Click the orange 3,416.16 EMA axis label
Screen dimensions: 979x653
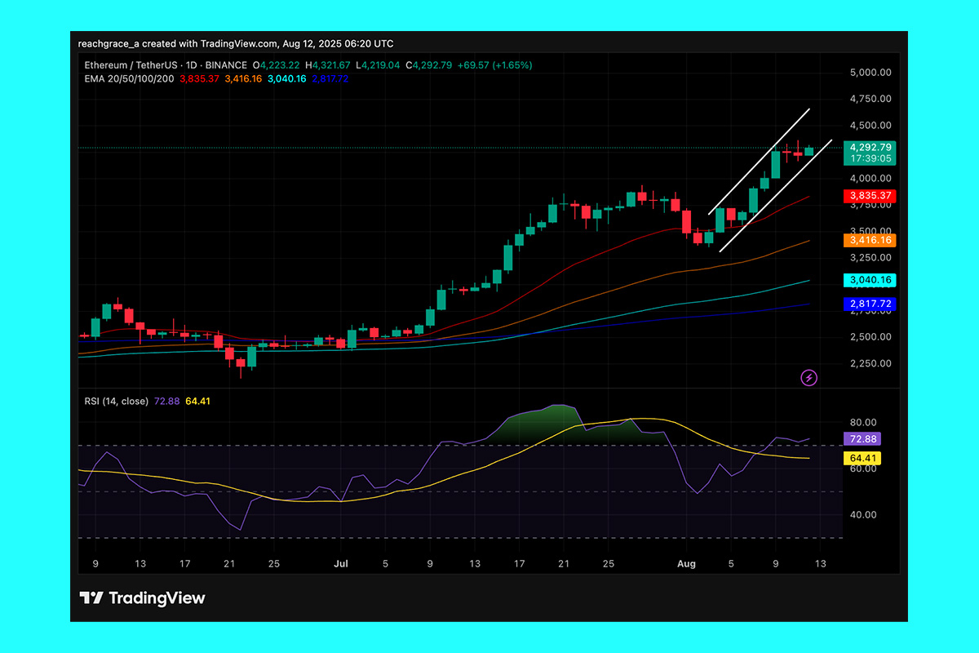pyautogui.click(x=870, y=241)
